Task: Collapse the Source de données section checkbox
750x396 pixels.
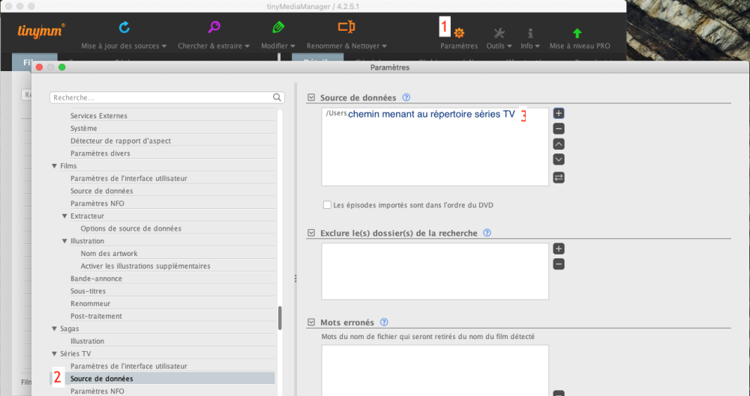Action: coord(312,97)
